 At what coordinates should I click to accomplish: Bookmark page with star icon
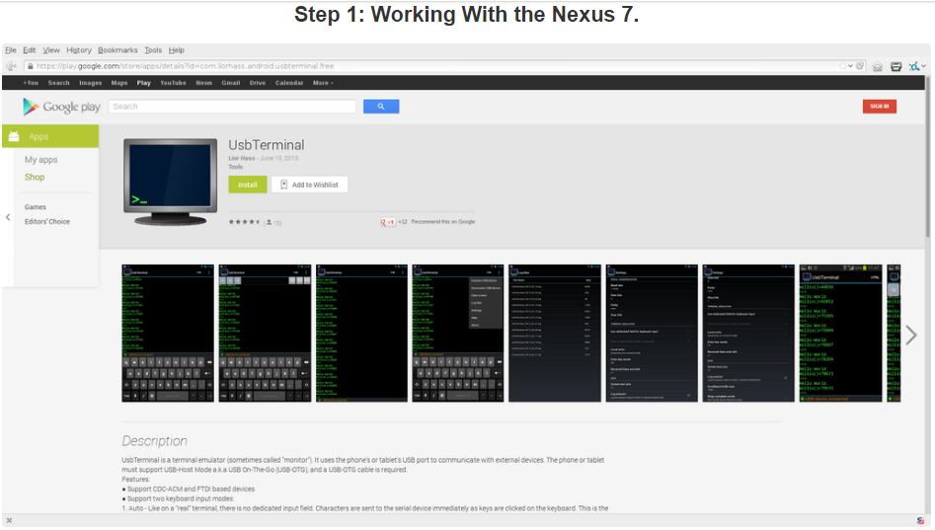point(842,66)
